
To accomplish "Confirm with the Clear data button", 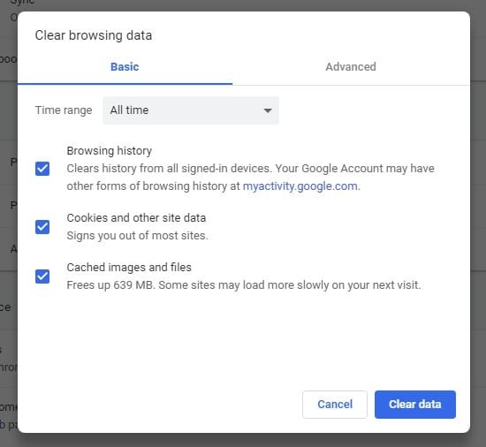I will 415,405.
